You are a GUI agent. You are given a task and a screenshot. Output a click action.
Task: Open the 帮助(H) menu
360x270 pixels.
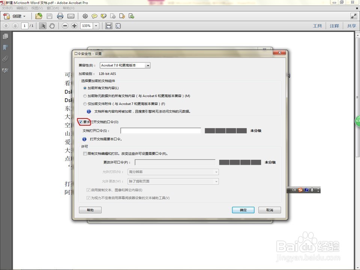pyautogui.click(x=68, y=8)
